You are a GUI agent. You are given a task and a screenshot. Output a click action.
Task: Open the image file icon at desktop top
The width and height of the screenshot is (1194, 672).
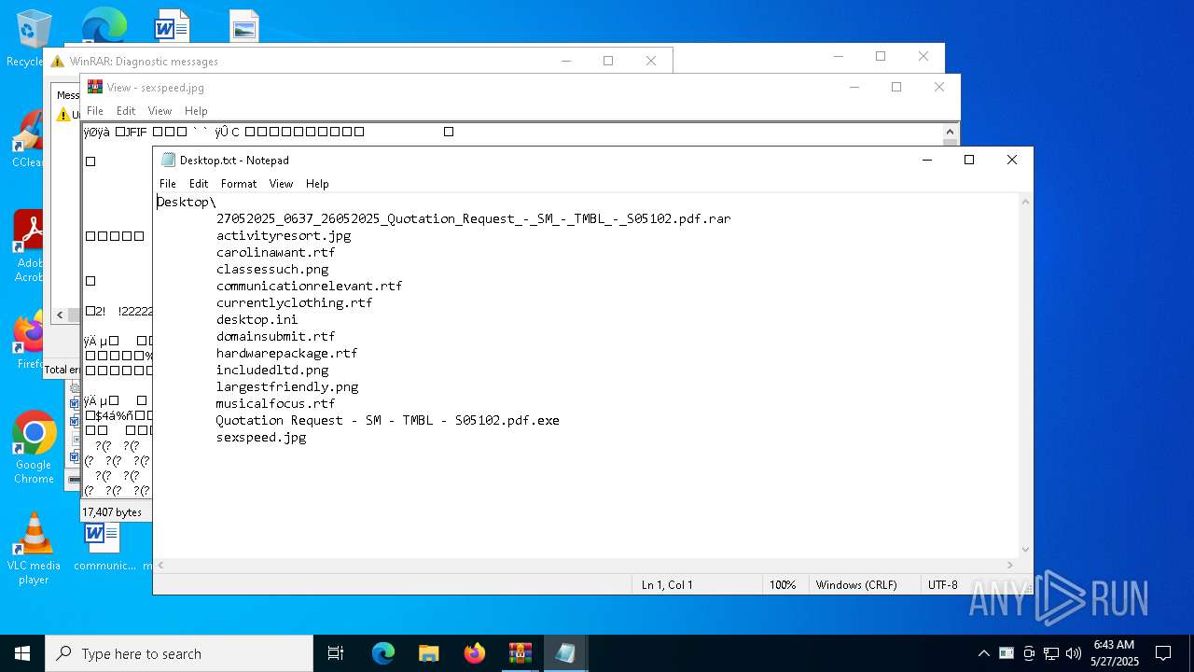(x=243, y=25)
